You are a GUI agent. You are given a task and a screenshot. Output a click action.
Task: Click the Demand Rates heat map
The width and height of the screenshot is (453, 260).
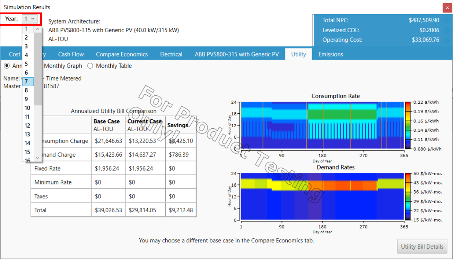point(323,197)
